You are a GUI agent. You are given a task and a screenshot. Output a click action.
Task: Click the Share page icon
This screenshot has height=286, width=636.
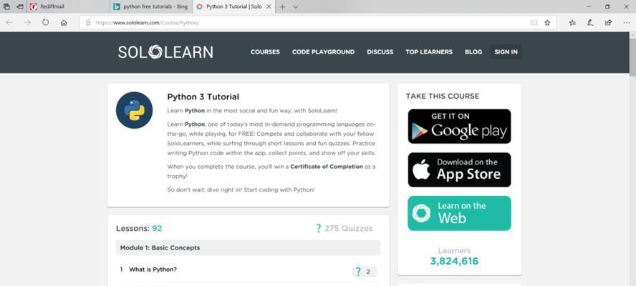pyautogui.click(x=608, y=23)
